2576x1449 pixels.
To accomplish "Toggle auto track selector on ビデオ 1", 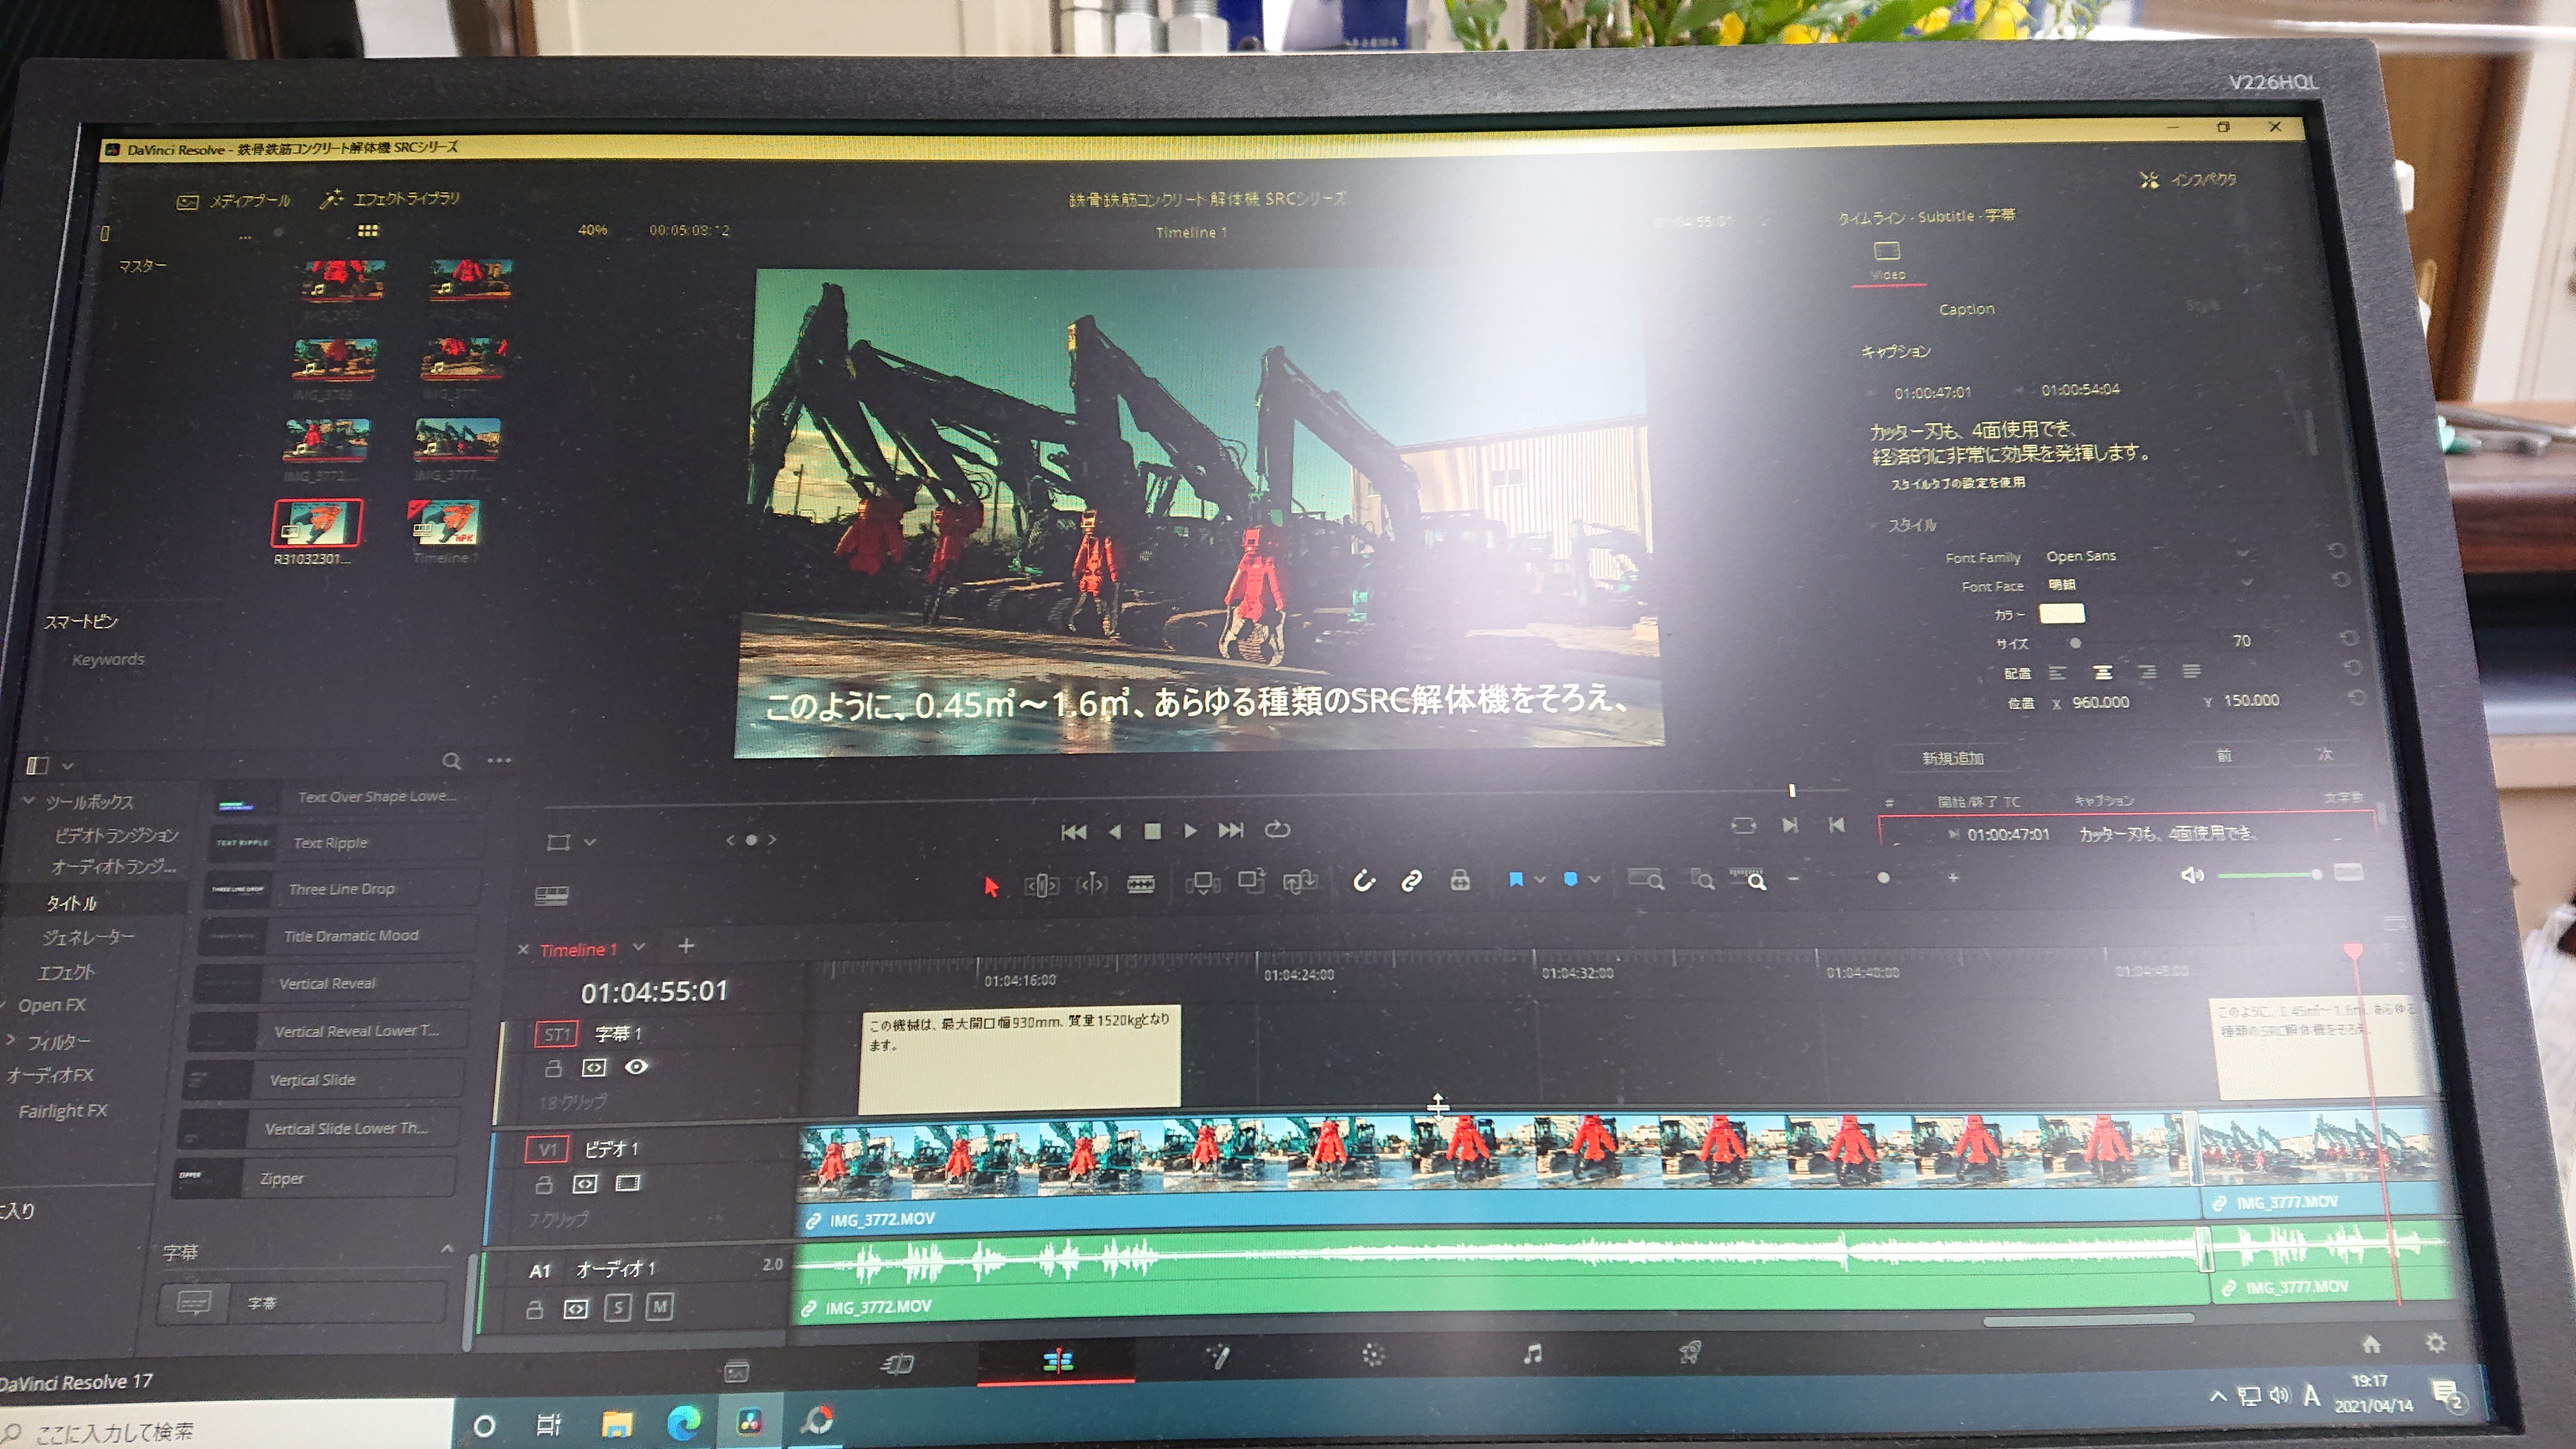I will 585,1184.
